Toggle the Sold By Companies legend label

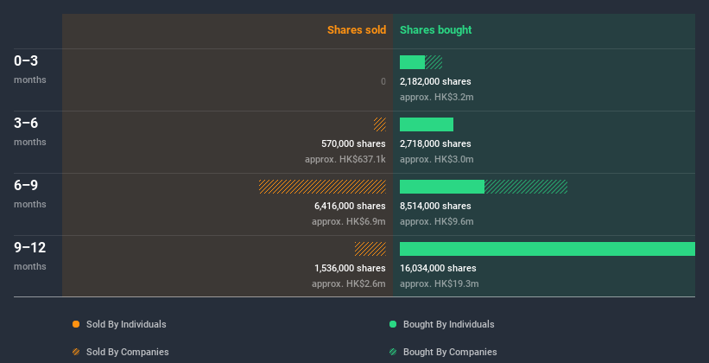click(128, 352)
